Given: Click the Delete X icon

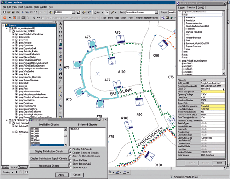Looking at the screenshot, I should pyautogui.click(x=35, y=12).
